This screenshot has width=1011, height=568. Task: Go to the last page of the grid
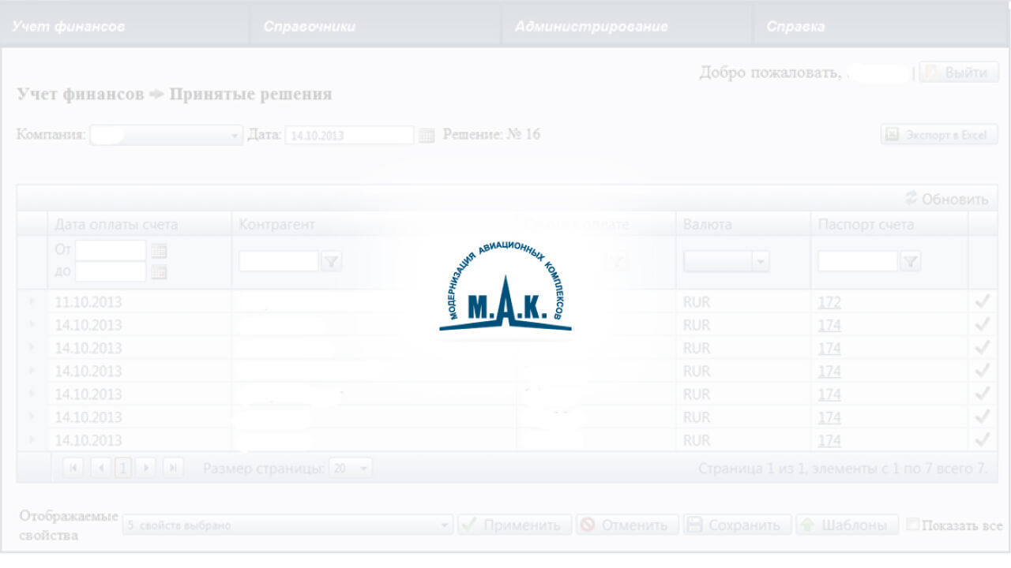[x=174, y=468]
